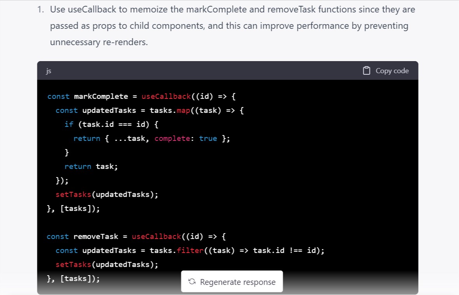Click the line 'return { ...task, complete: true };'
The image size is (459, 295).
click(x=152, y=139)
